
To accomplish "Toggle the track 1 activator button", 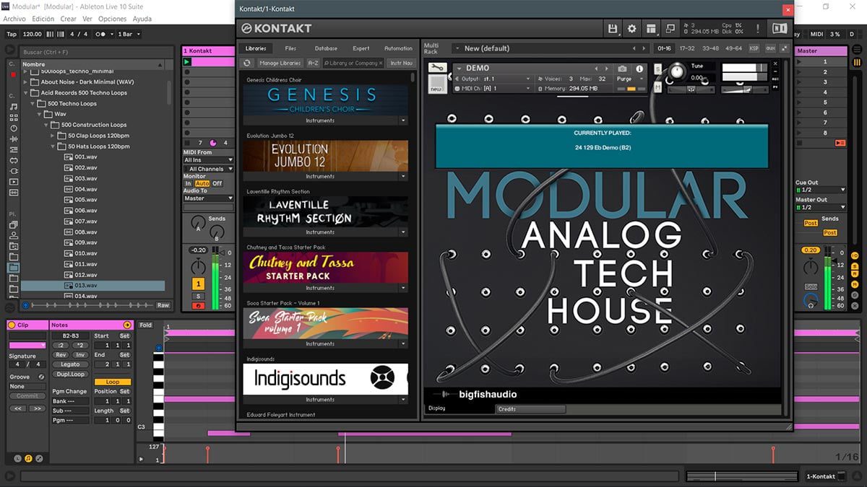I will pyautogui.click(x=198, y=285).
